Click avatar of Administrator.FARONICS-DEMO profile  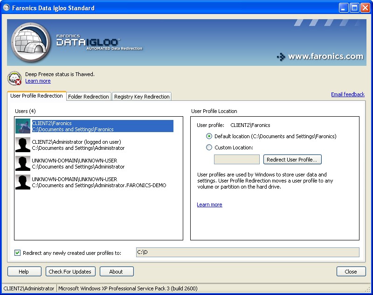point(23,182)
